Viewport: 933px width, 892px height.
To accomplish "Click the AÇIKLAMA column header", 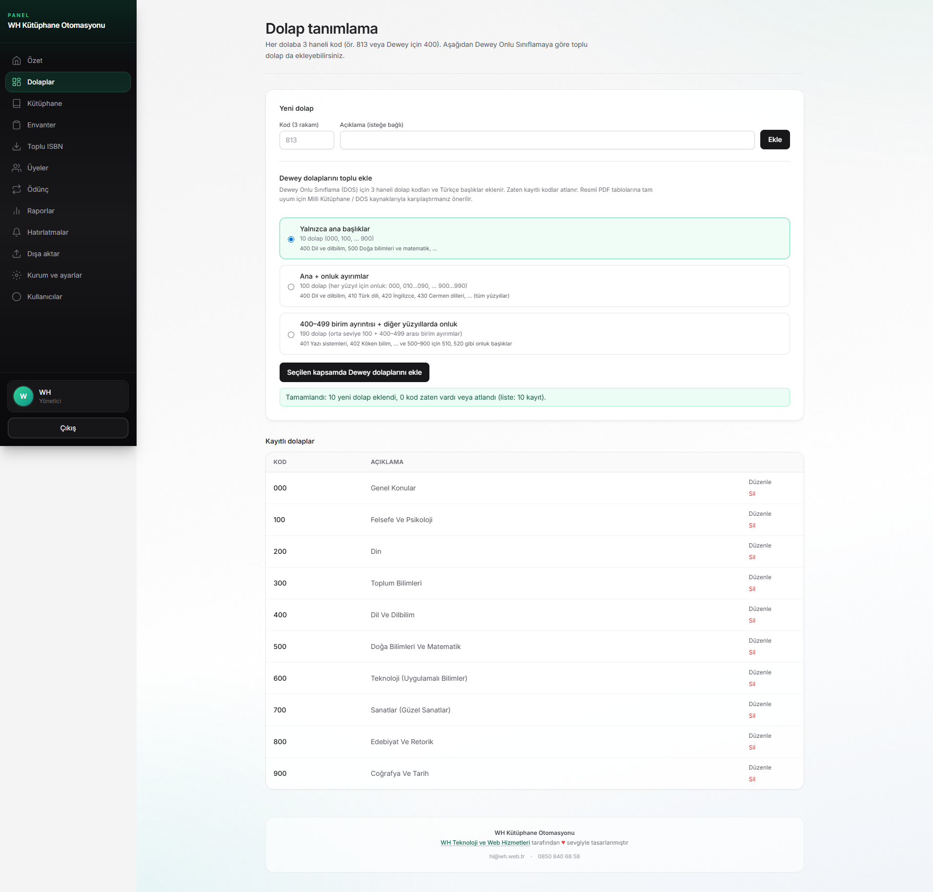I will [387, 462].
